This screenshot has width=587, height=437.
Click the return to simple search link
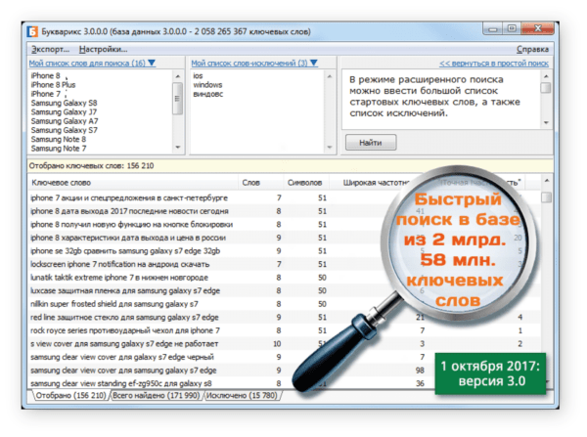click(494, 64)
